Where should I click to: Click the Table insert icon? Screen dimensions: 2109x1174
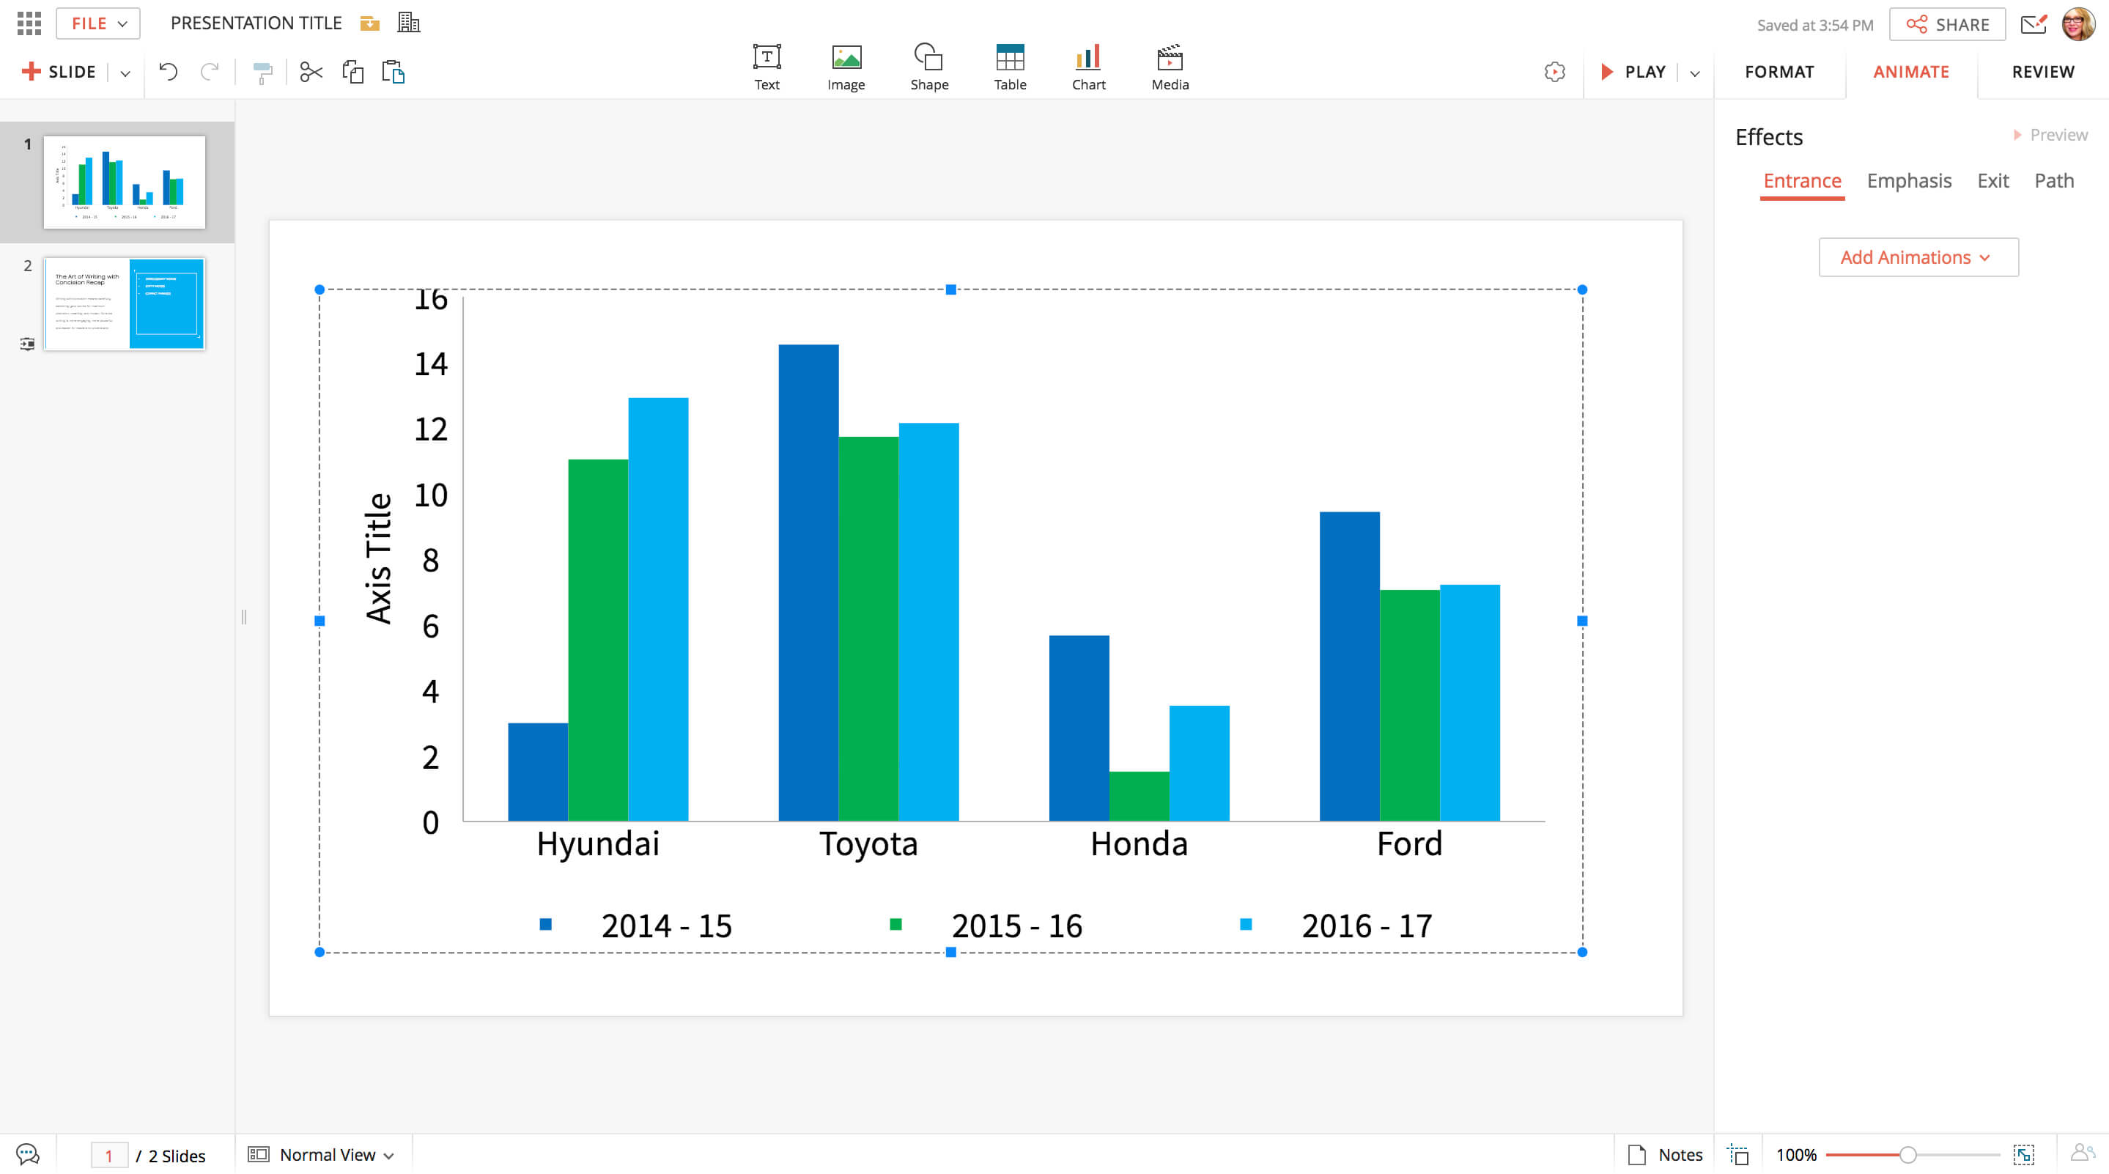(x=1010, y=67)
